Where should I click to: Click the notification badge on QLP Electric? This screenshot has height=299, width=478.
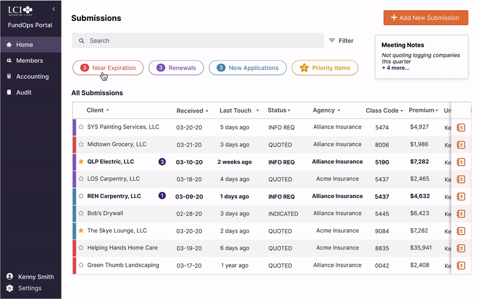point(162,161)
